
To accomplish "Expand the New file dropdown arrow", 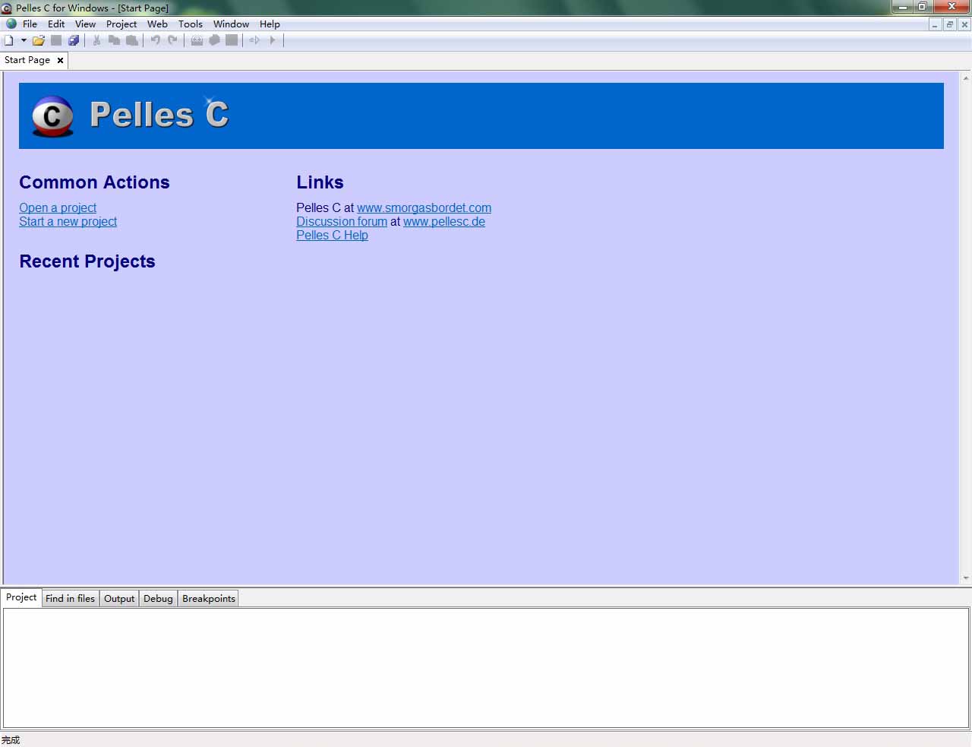I will pyautogui.click(x=24, y=40).
